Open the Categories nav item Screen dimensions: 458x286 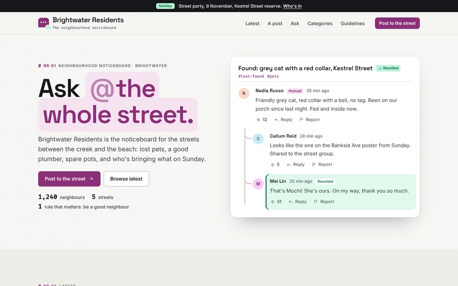320,23
